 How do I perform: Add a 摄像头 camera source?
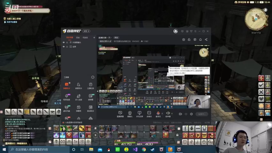click(x=130, y=114)
